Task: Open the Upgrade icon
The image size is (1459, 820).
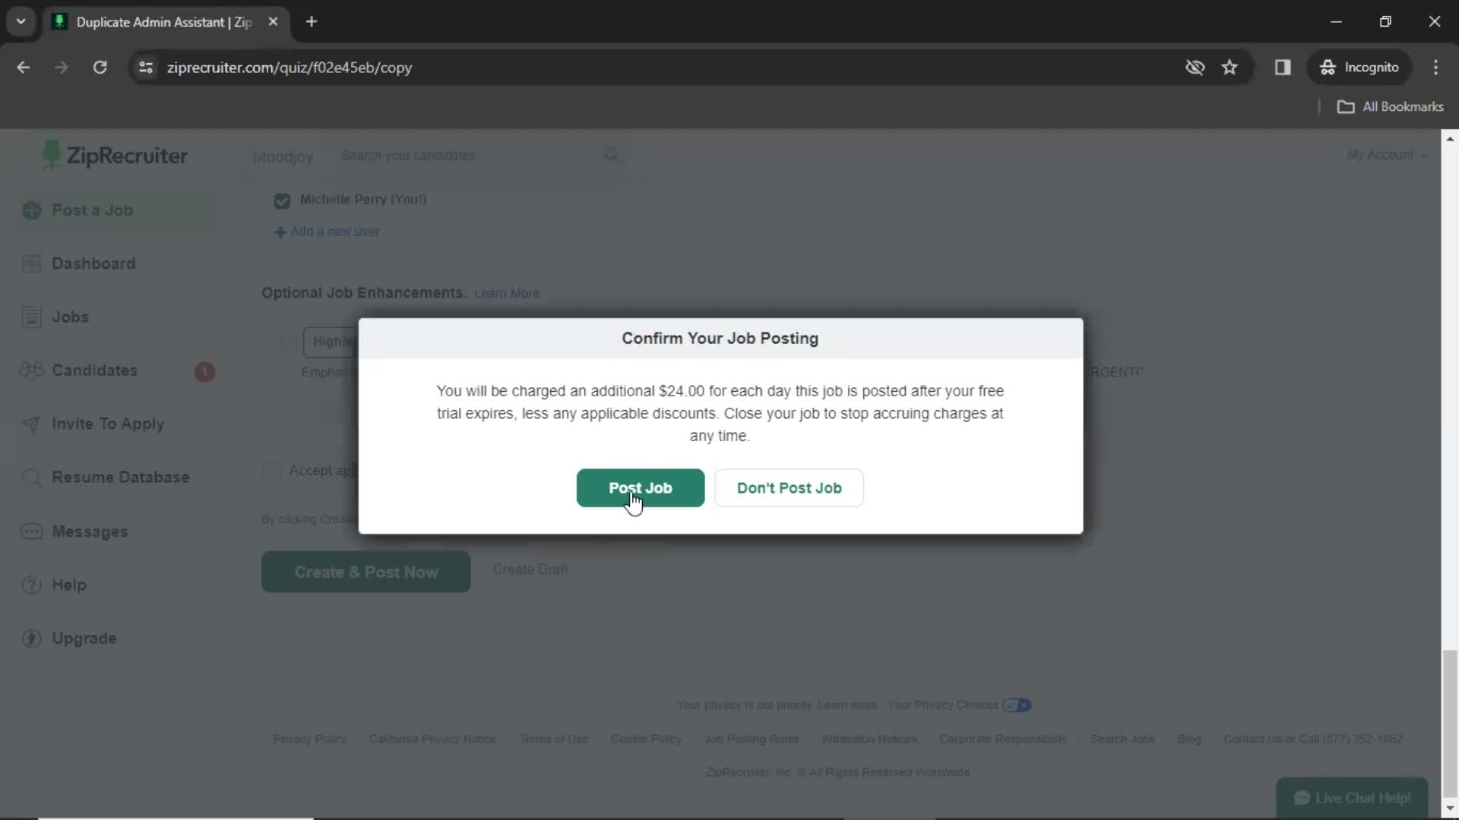Action: pos(32,639)
